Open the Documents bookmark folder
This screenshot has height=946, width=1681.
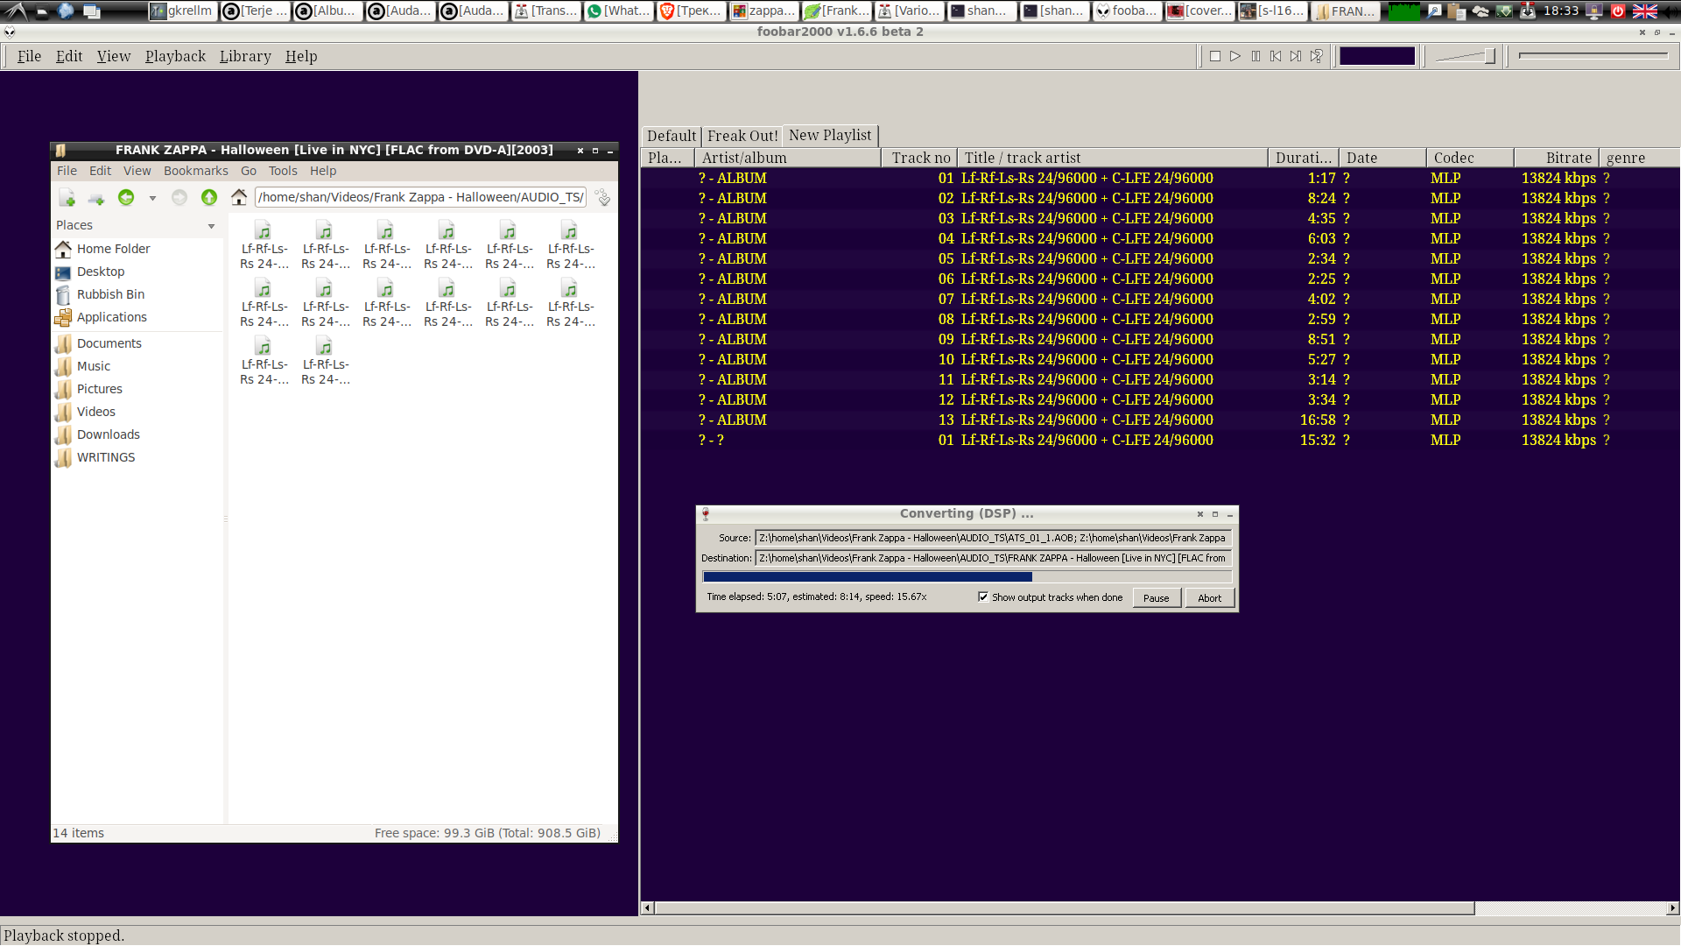pos(109,343)
